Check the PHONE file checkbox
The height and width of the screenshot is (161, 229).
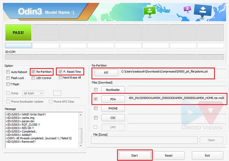[x=96, y=108]
